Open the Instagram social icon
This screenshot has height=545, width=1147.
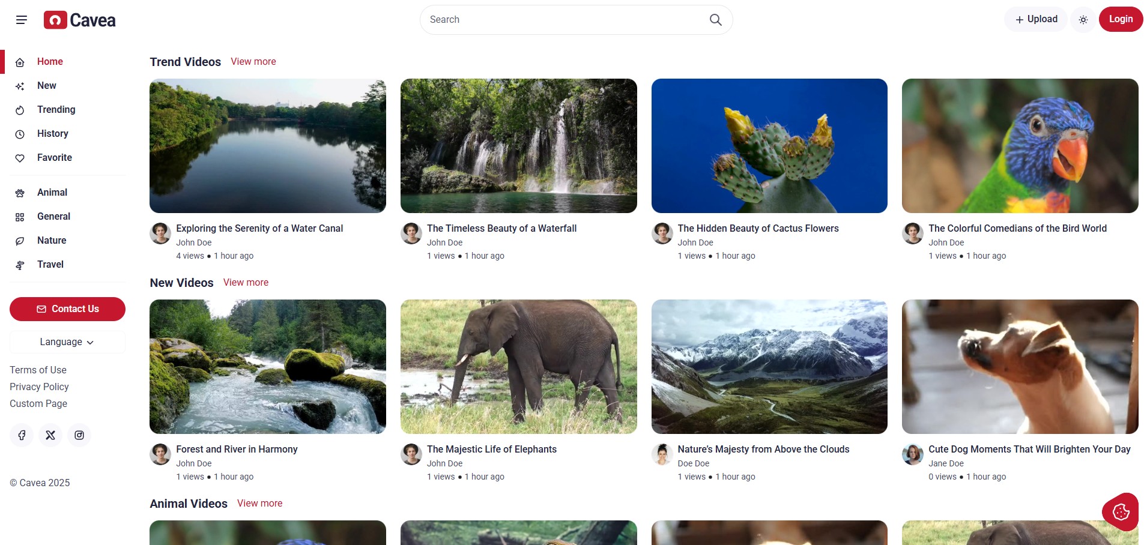coord(79,435)
